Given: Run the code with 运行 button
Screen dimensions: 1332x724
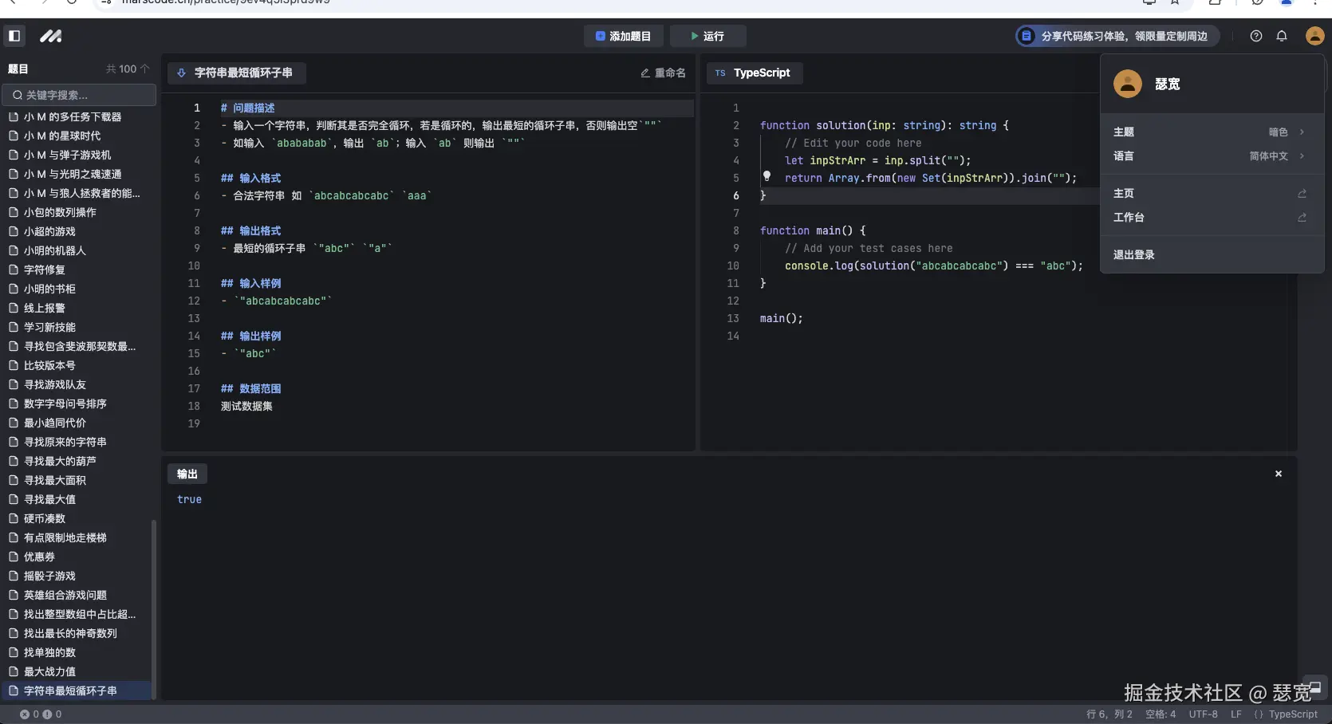Looking at the screenshot, I should point(707,36).
